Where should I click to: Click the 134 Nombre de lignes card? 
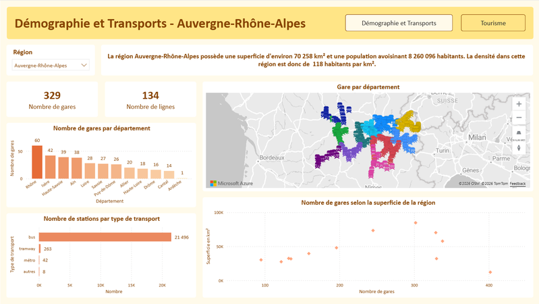tap(150, 100)
